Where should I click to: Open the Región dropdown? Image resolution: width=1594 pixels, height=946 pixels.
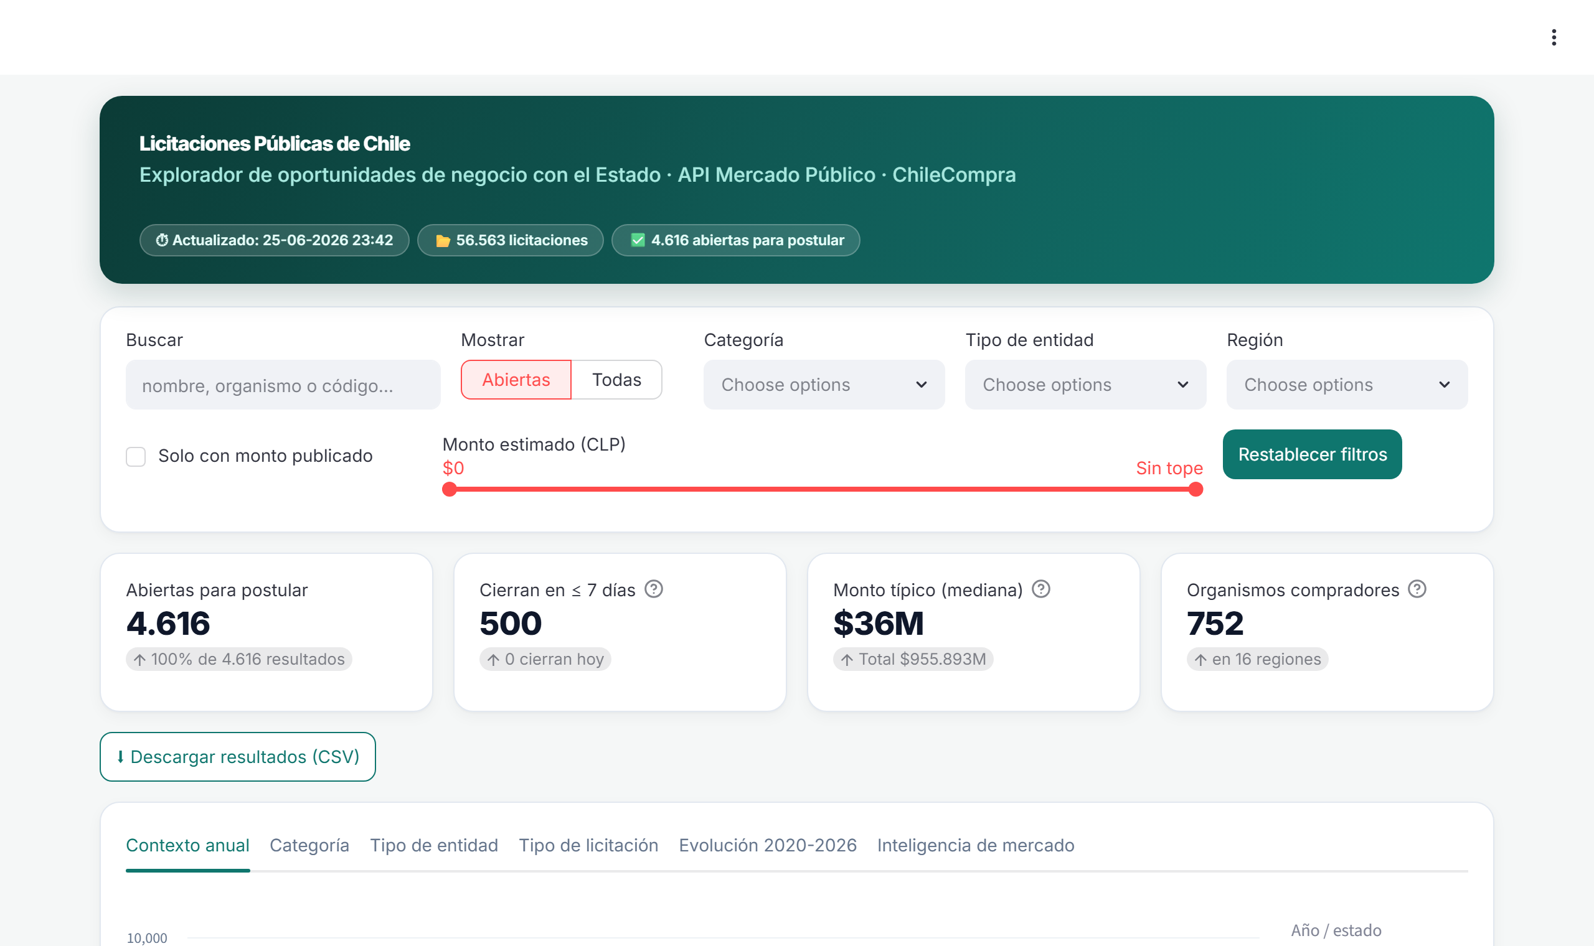(1347, 385)
